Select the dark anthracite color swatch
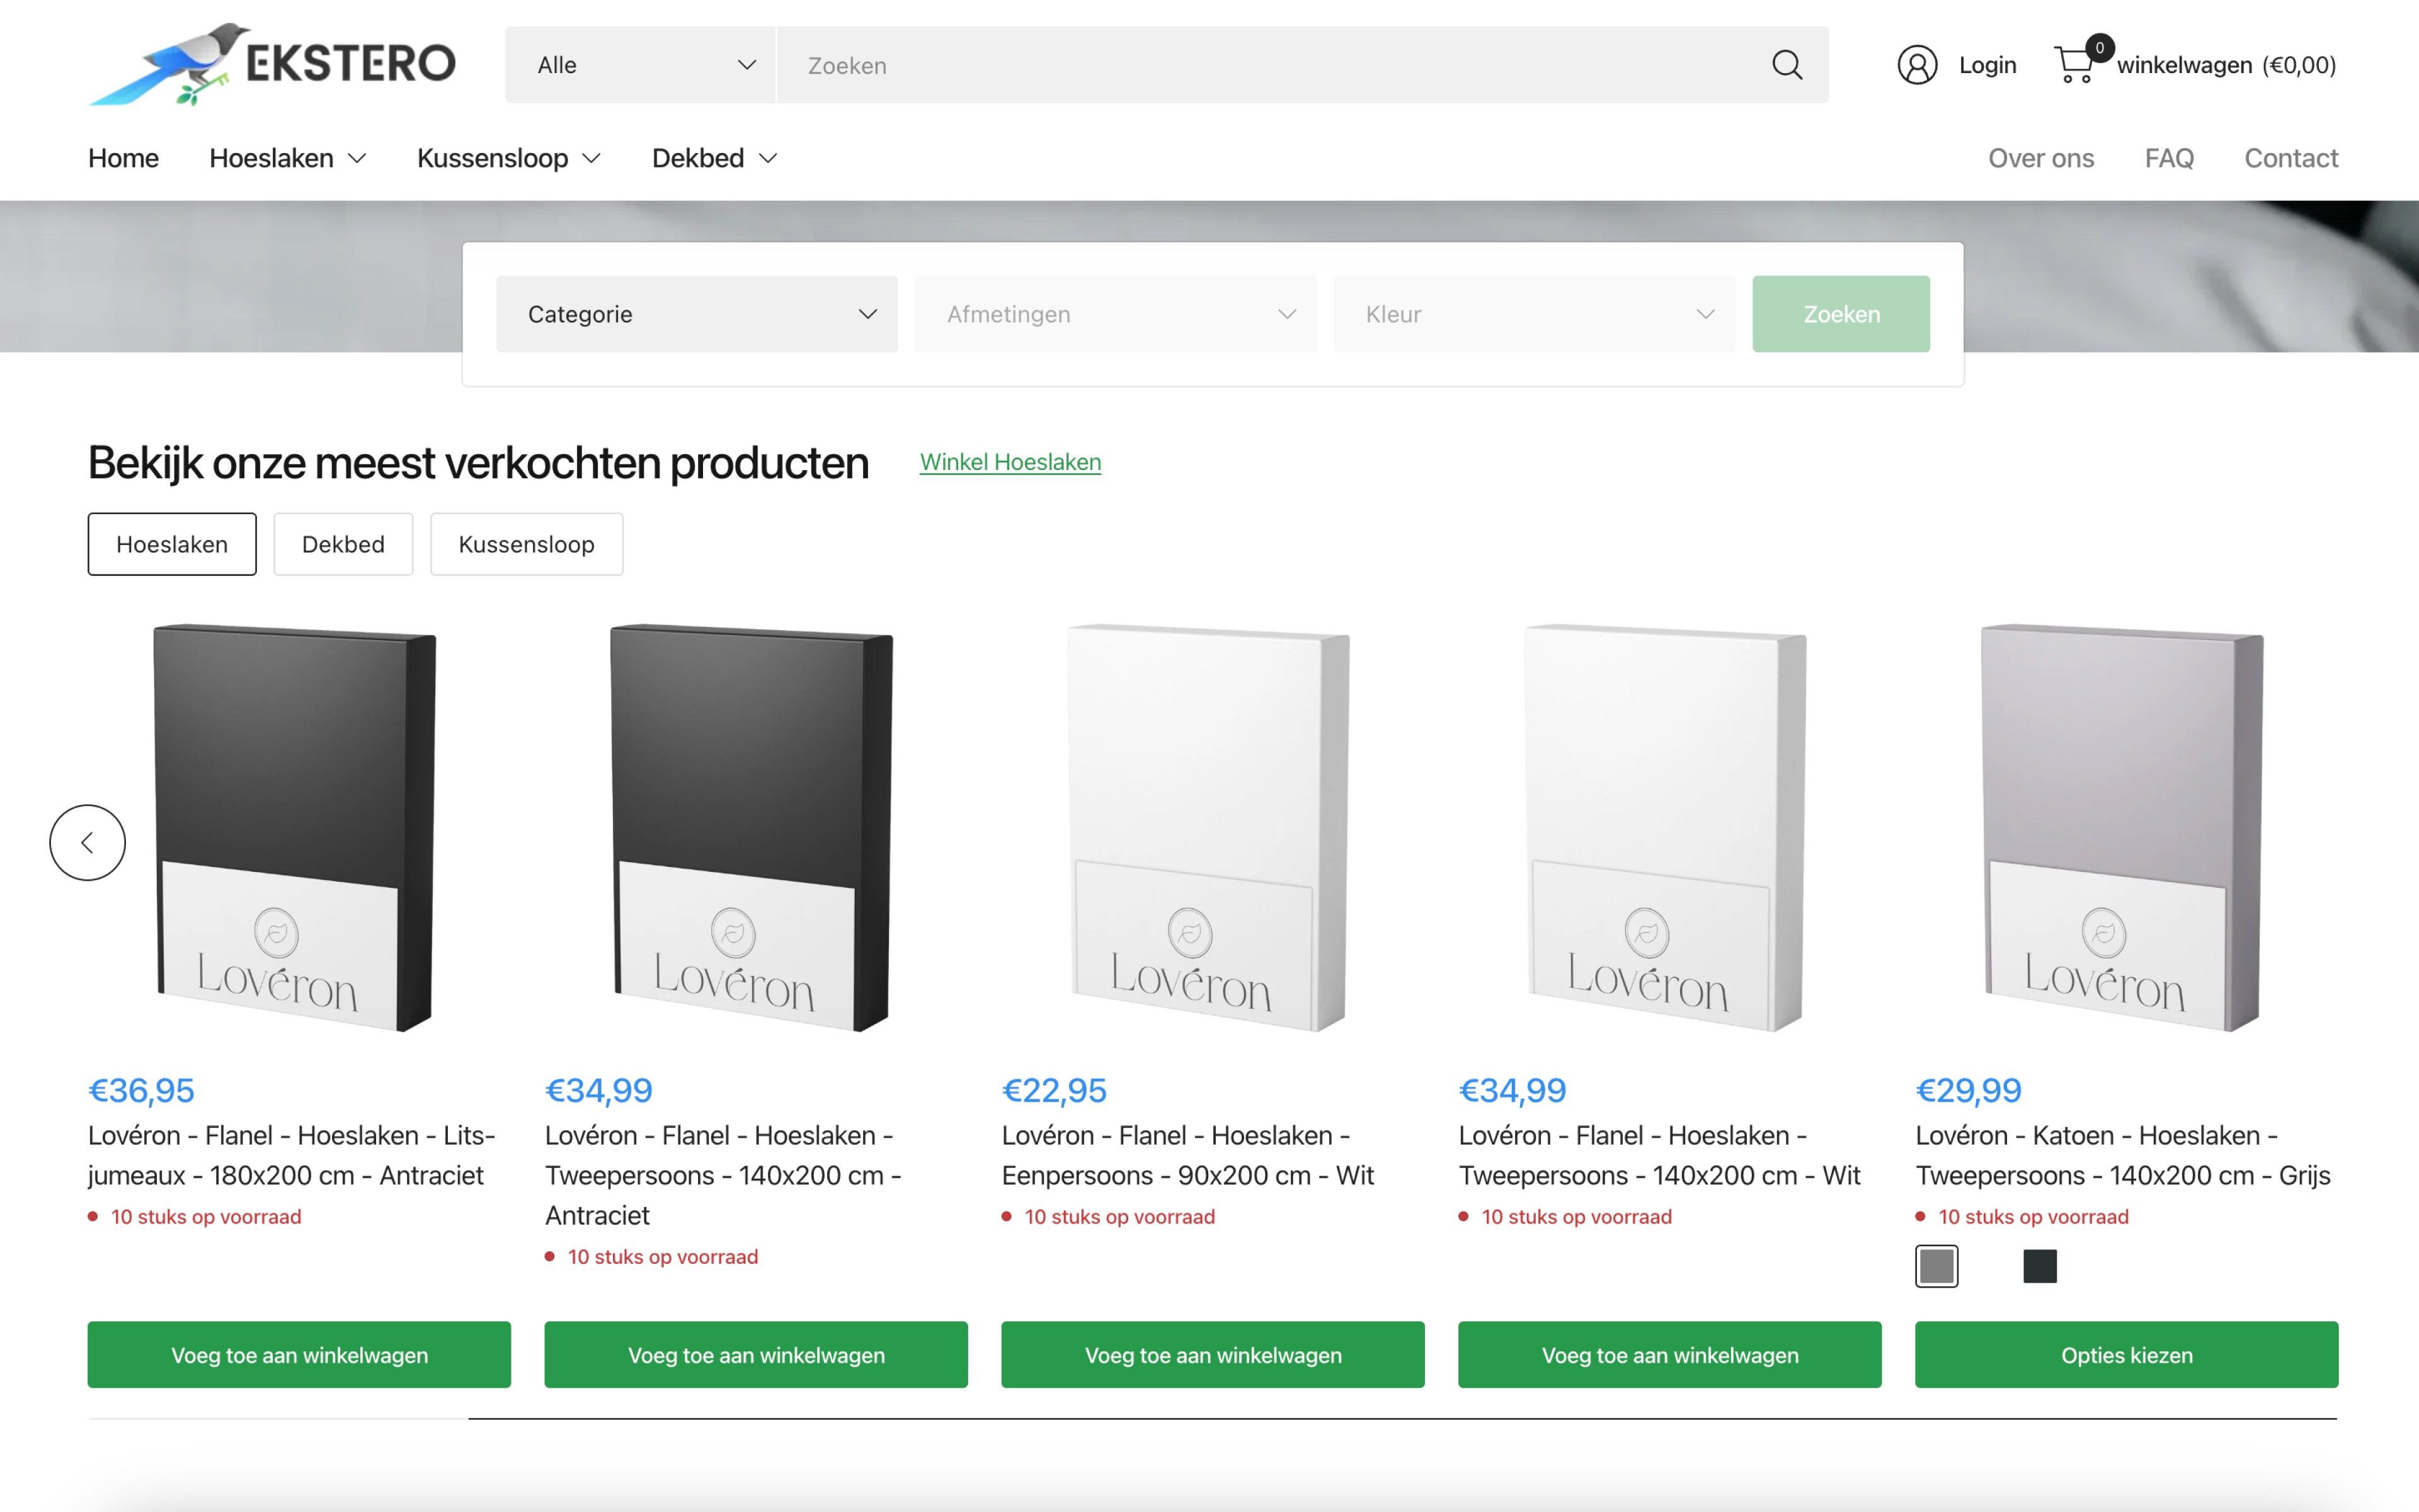Image resolution: width=2419 pixels, height=1512 pixels. click(x=2039, y=1266)
